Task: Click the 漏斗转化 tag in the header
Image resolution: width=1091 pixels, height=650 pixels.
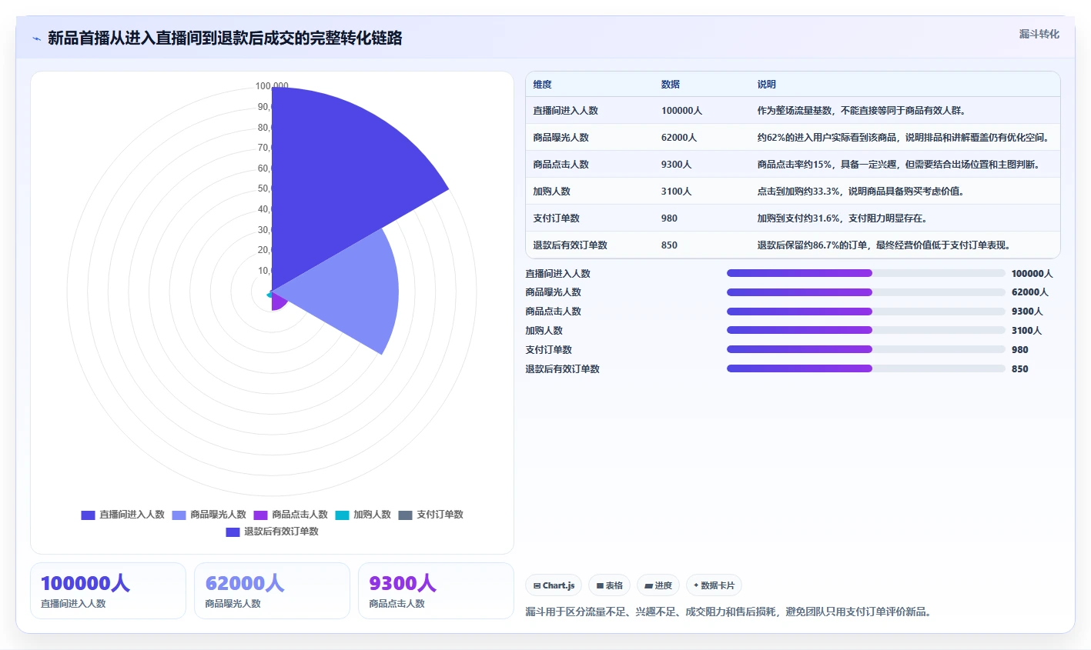Action: [x=1039, y=34]
